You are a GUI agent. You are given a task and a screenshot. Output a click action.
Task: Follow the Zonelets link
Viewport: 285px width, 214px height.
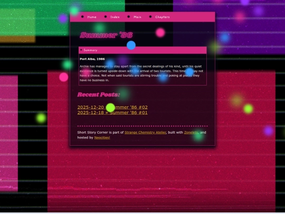191,133
